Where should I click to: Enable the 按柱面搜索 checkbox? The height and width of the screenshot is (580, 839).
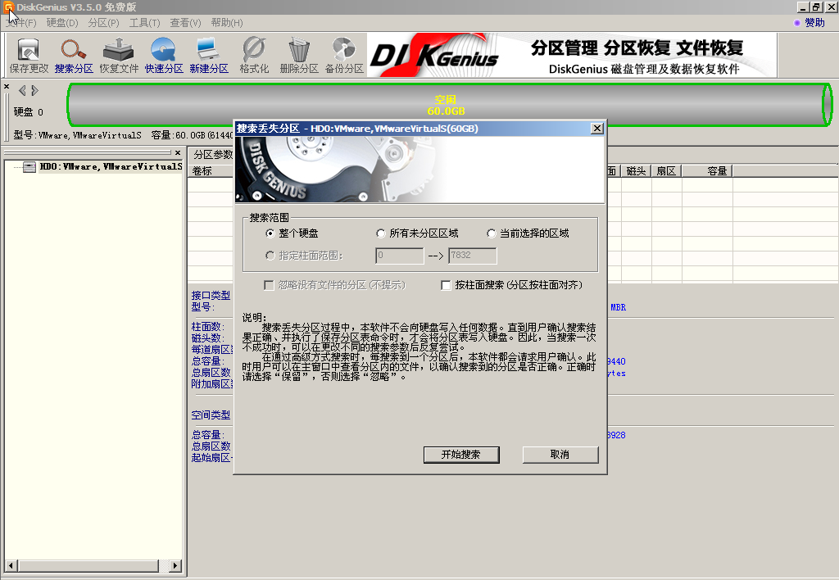tap(447, 285)
